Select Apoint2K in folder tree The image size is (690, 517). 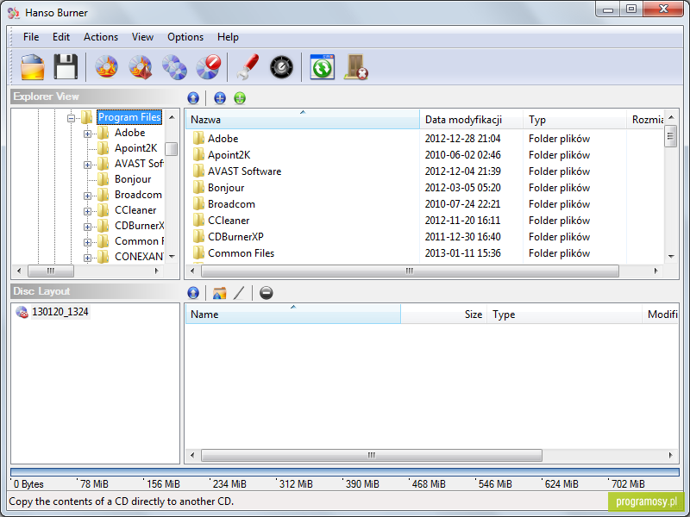(x=135, y=148)
